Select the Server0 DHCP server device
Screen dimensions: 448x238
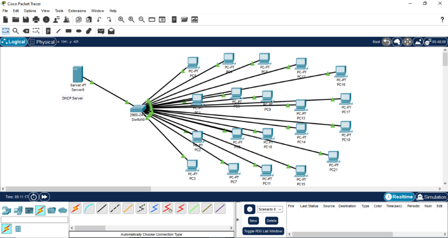[x=78, y=75]
